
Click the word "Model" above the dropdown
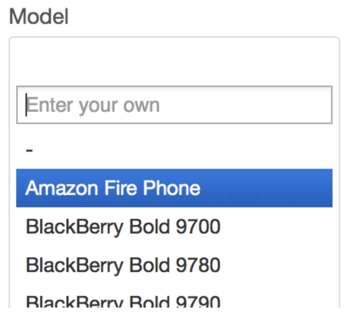[x=39, y=17]
